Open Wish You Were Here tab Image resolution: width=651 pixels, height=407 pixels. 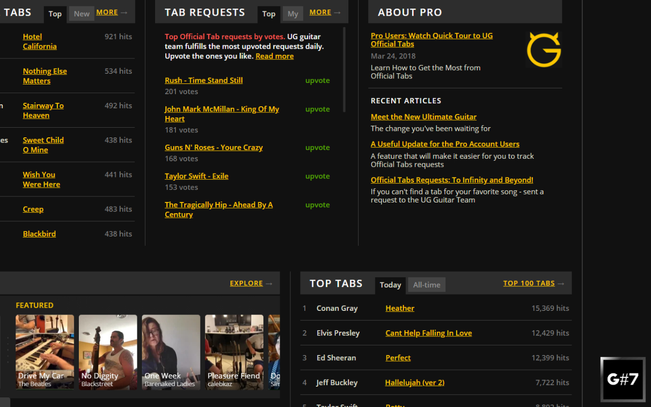click(x=41, y=180)
